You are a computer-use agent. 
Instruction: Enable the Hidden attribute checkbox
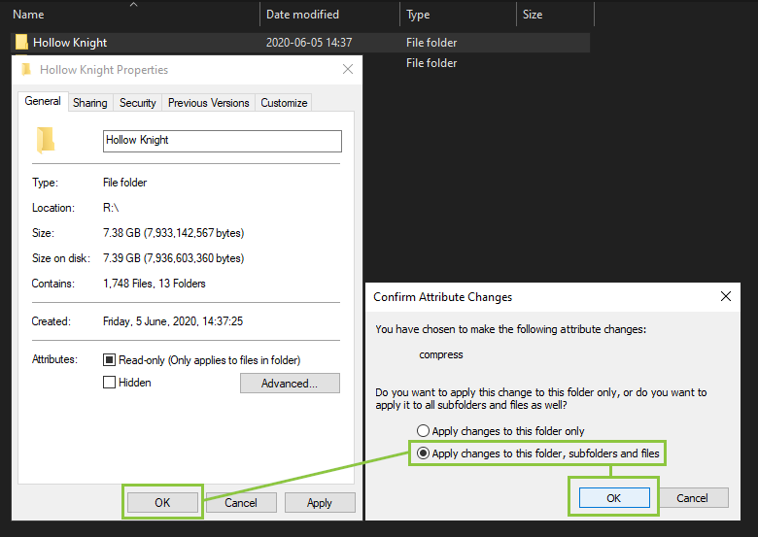109,383
